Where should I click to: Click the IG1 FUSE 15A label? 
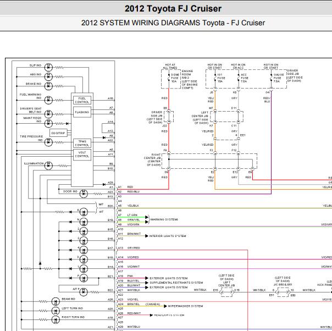tap(222, 78)
